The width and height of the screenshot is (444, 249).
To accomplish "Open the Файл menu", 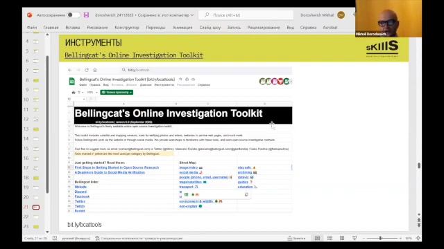I will pyautogui.click(x=32, y=28).
